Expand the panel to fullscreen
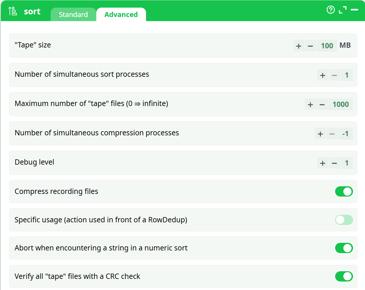Viewport: 365px width, 290px height. tap(342, 10)
